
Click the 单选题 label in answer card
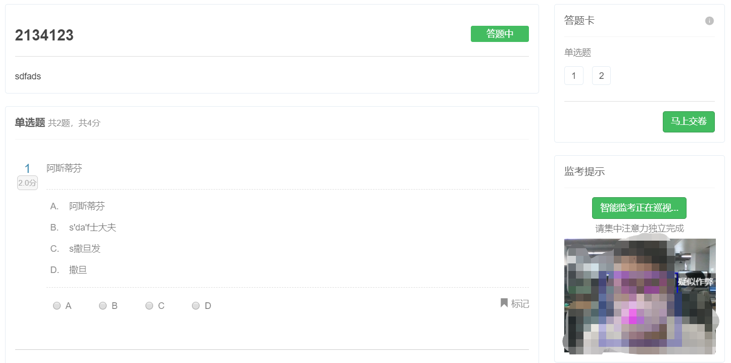point(577,52)
